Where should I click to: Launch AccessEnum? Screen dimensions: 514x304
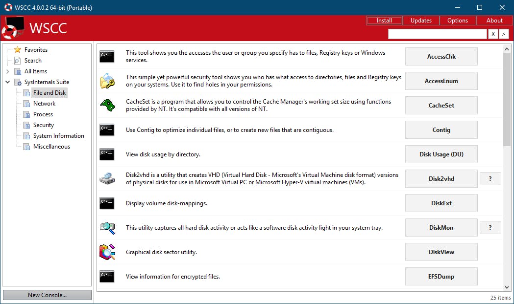pyautogui.click(x=441, y=81)
